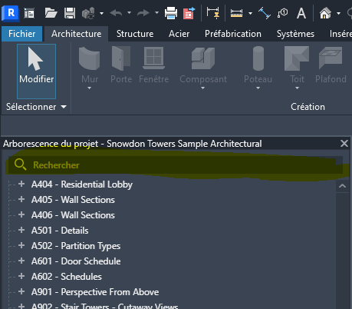352x309 pixels.
Task: Select the Aligned Dimension tool
Action: (236, 13)
